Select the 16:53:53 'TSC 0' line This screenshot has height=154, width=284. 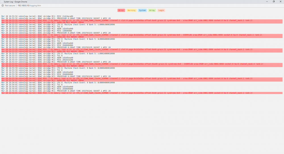point(32,27)
